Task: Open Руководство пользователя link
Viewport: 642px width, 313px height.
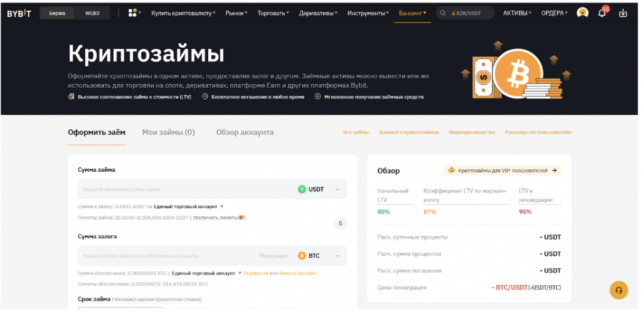Action: (538, 132)
